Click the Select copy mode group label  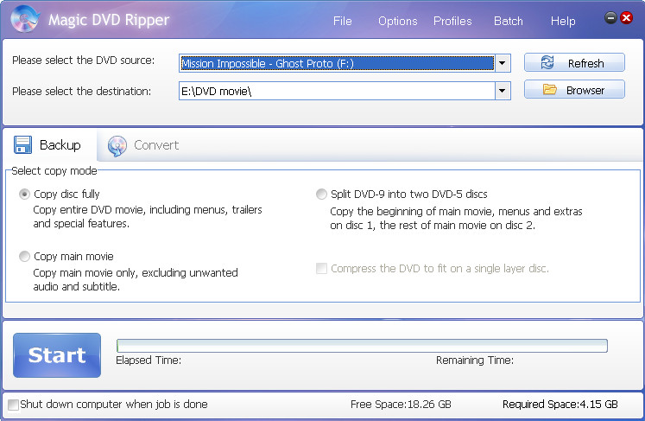54,170
